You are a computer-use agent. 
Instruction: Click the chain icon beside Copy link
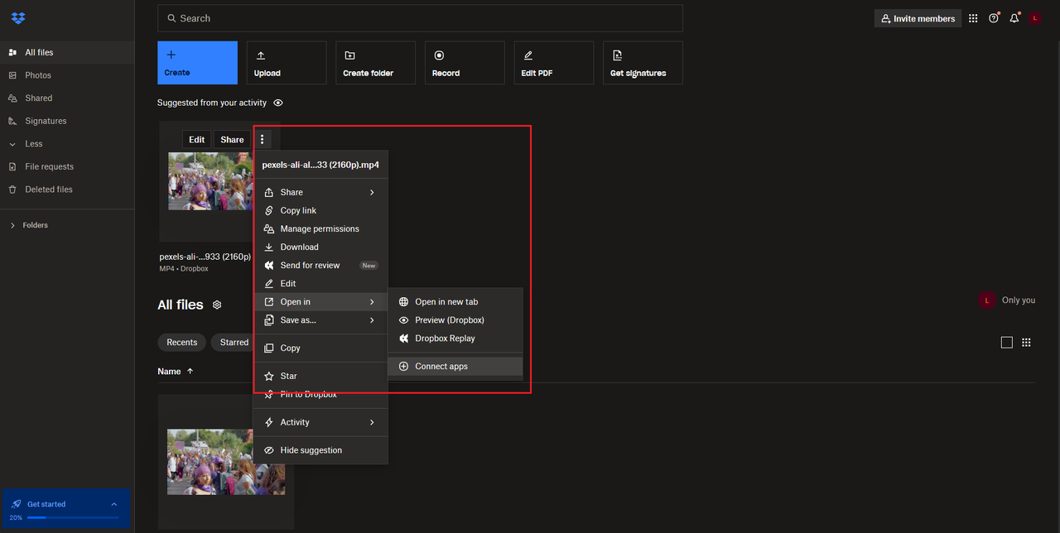(x=269, y=210)
